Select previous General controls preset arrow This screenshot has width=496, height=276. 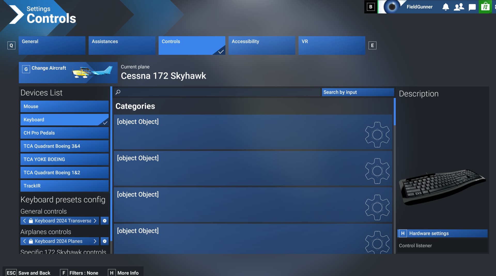pos(24,221)
